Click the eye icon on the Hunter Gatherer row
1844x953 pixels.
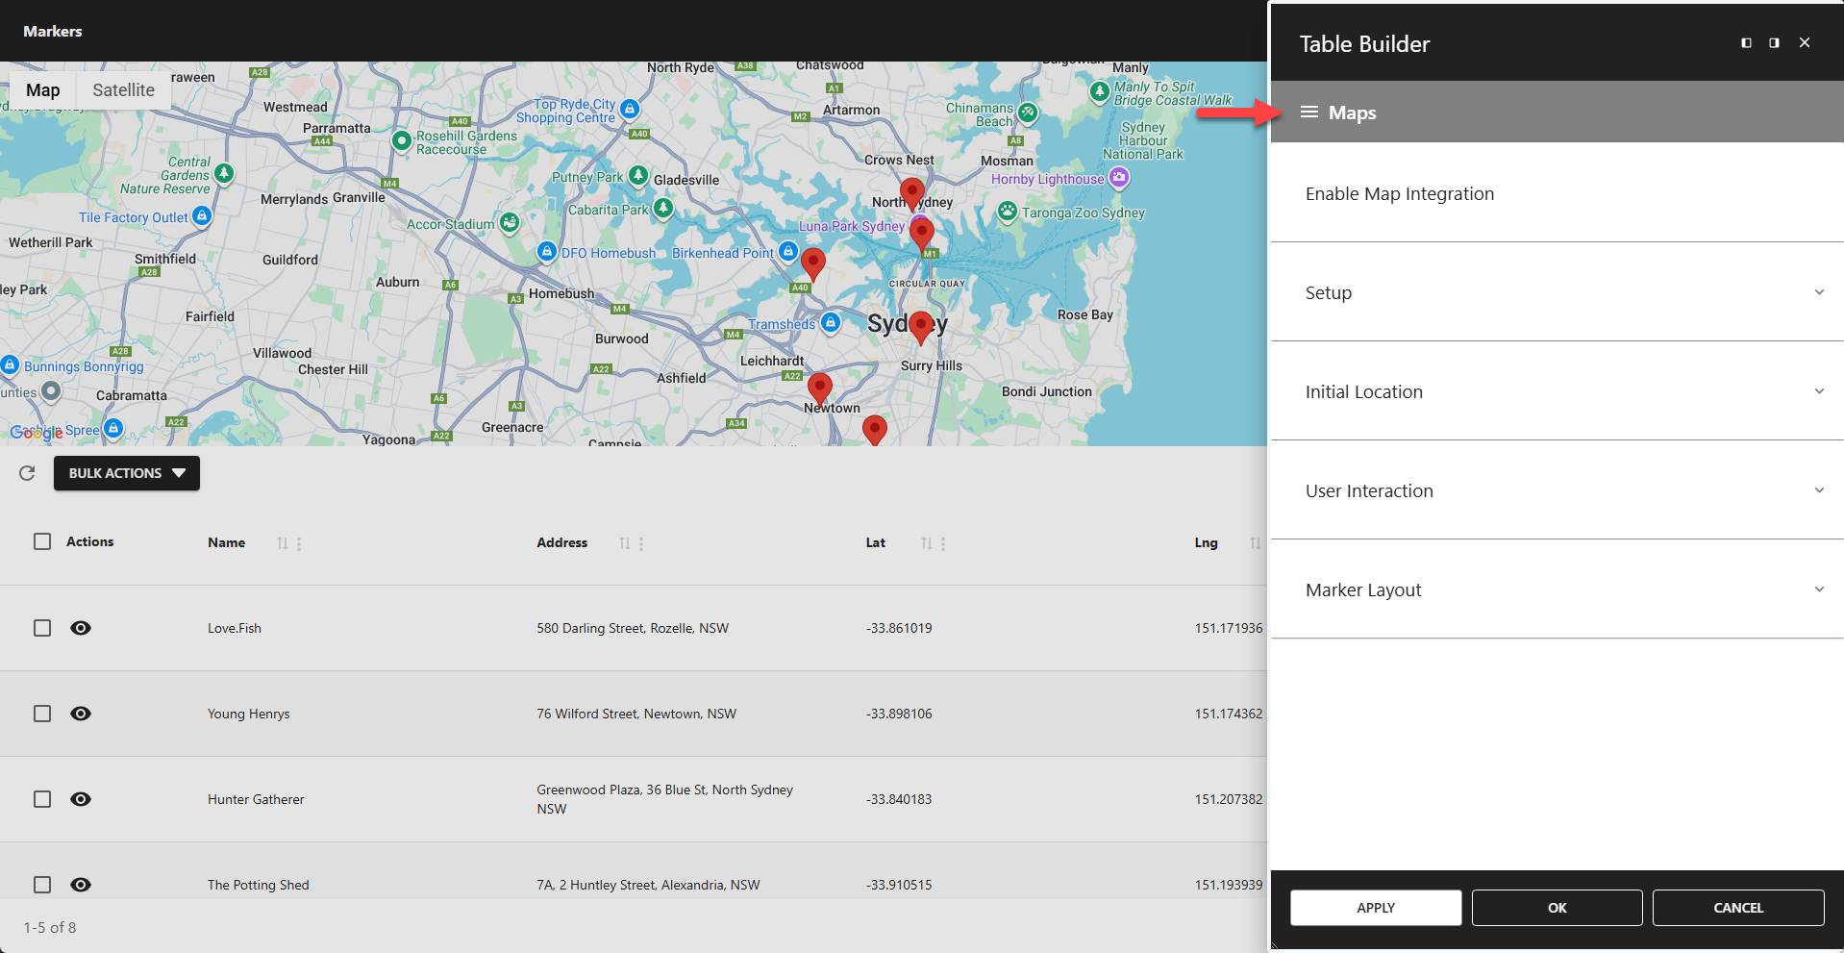click(x=81, y=799)
